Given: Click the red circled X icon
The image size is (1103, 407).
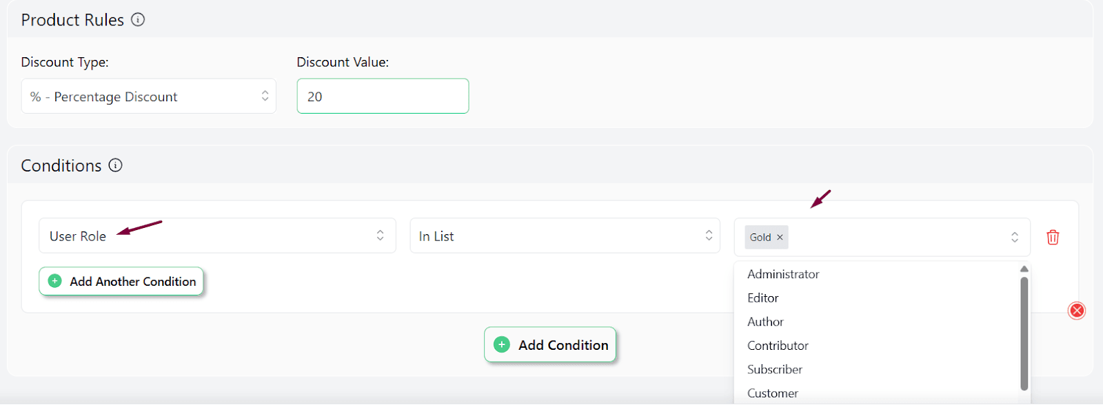Looking at the screenshot, I should pyautogui.click(x=1076, y=311).
